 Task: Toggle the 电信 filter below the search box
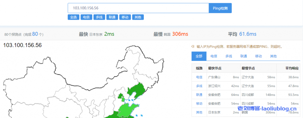coord(86,17)
